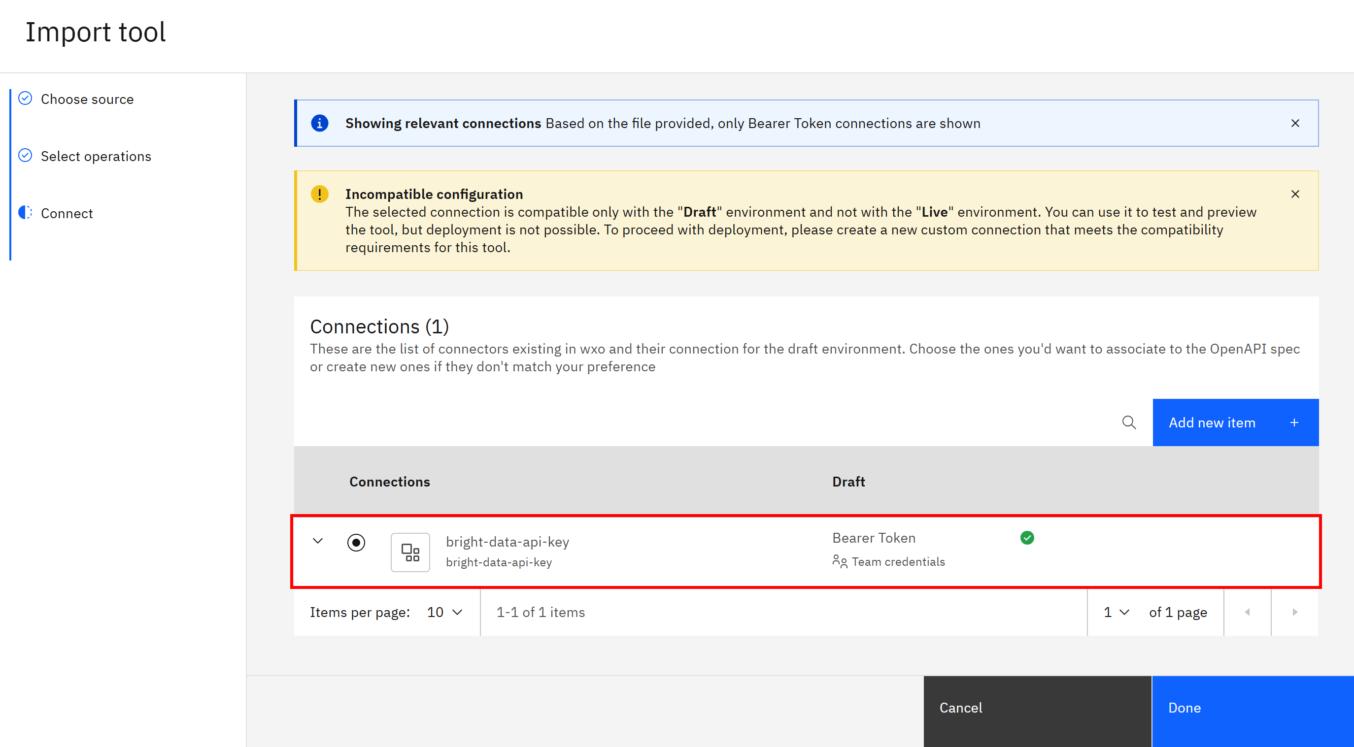Dismiss the Incompatible configuration warning
The image size is (1354, 747).
point(1295,194)
